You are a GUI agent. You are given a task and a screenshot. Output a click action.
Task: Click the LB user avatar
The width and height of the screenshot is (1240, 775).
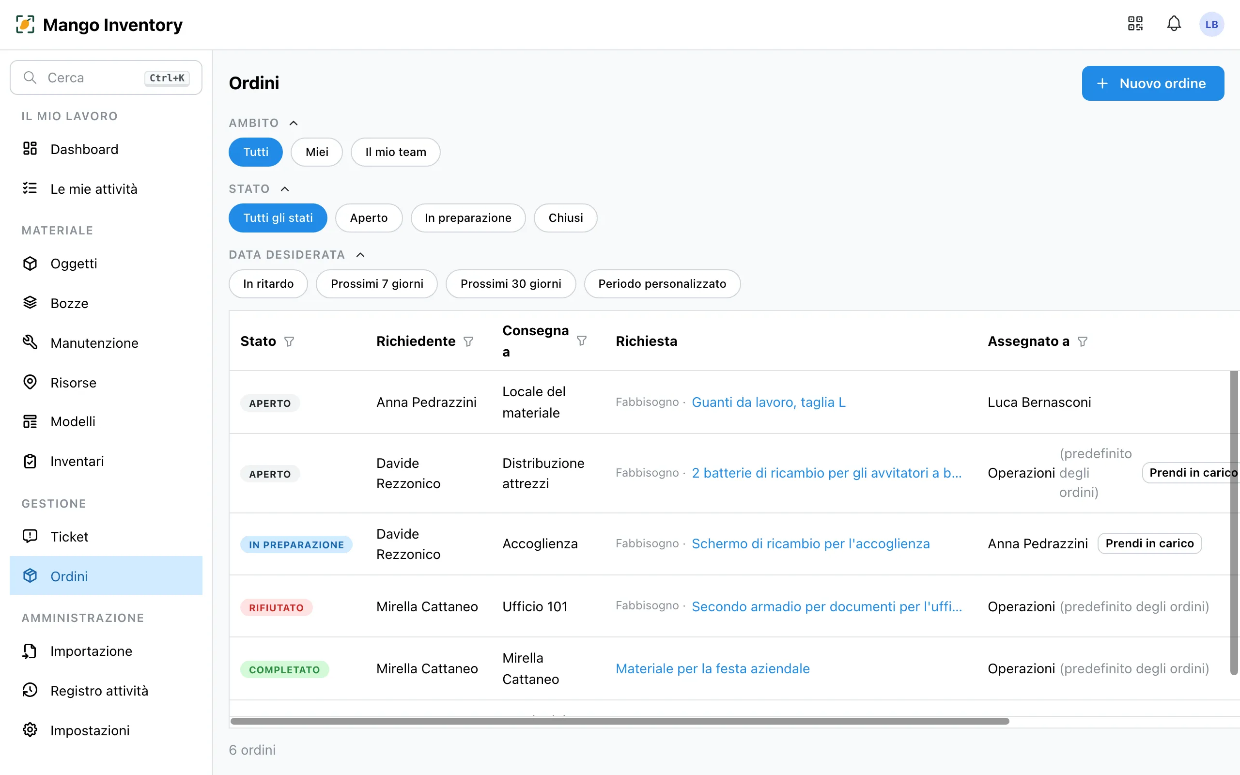[1211, 25]
